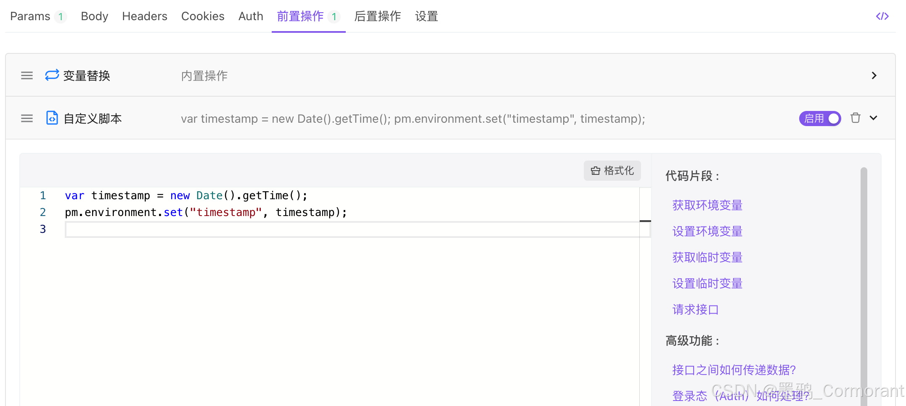Click the 自定义脚本 file icon
Screen dimensions: 906x406
tap(52, 118)
